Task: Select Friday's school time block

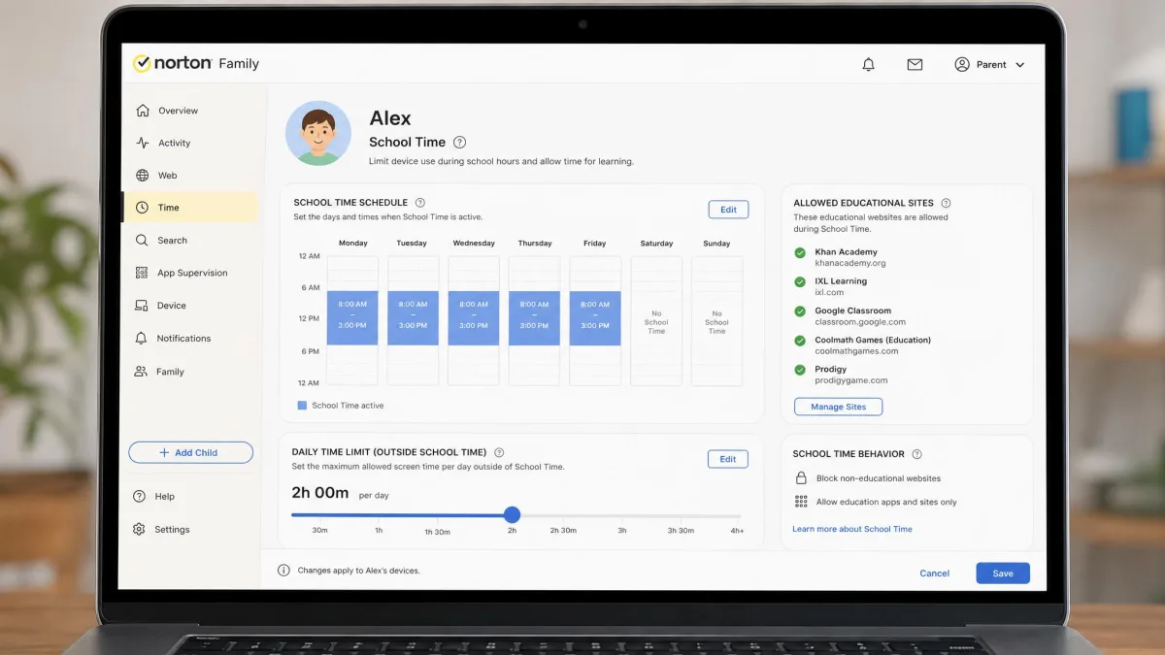Action: coord(595,318)
